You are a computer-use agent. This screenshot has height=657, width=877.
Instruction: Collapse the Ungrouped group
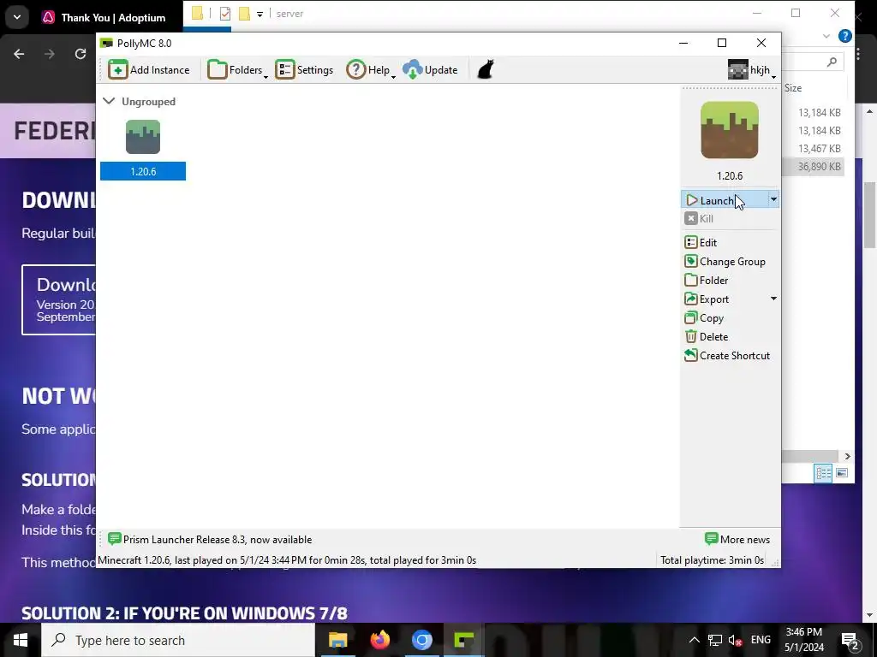coord(109,101)
